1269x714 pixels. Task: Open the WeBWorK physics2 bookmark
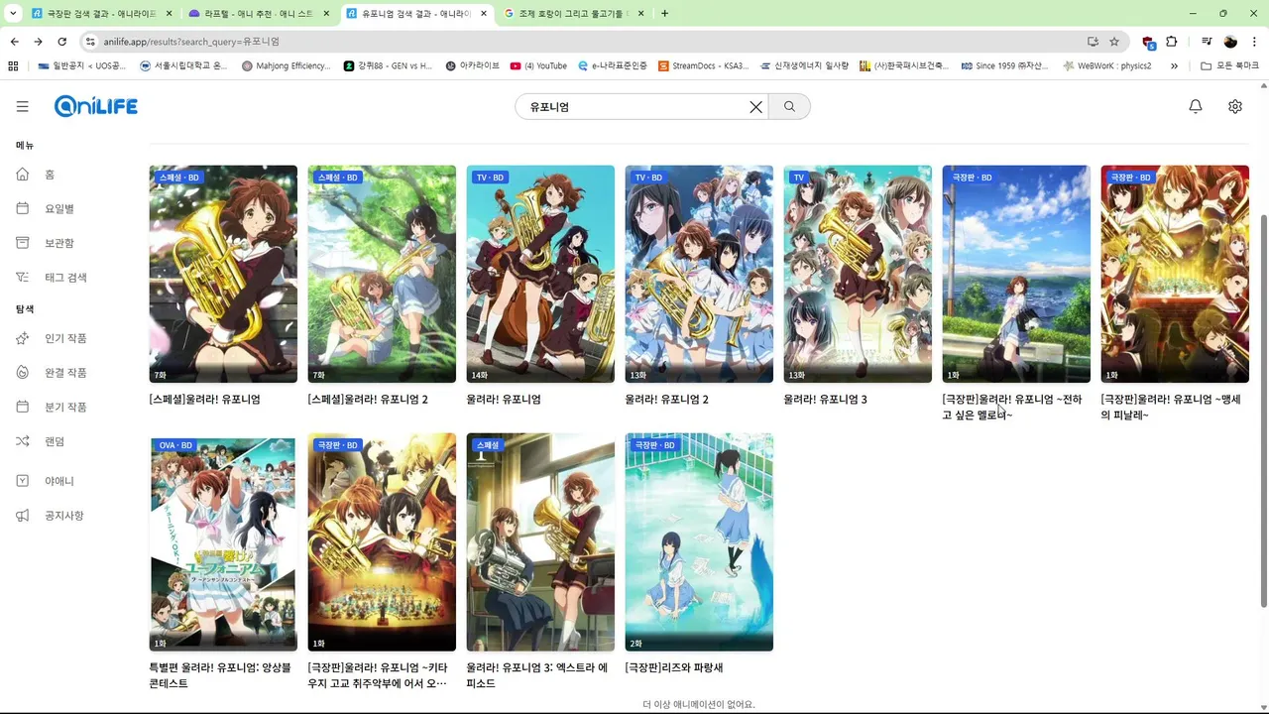click(1107, 65)
